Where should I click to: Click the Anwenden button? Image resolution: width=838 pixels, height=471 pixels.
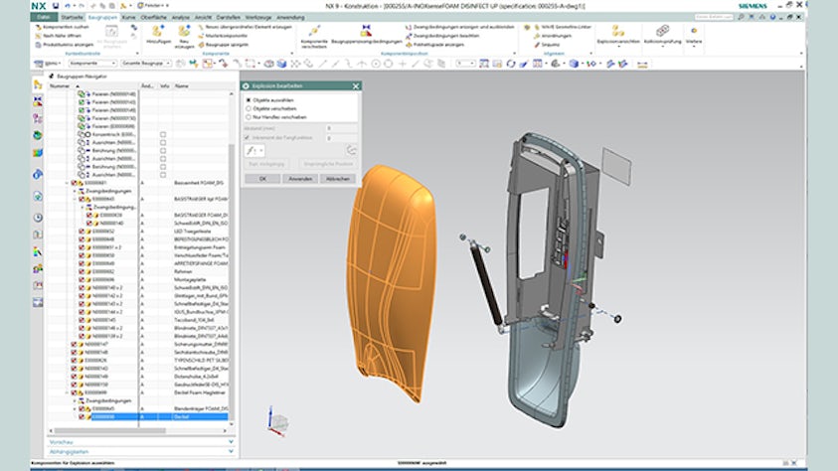(x=300, y=179)
